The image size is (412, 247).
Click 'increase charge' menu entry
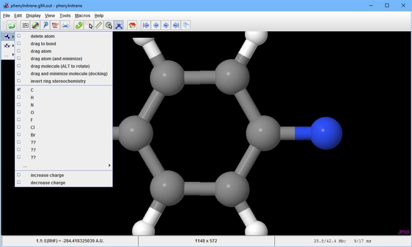coord(47,175)
